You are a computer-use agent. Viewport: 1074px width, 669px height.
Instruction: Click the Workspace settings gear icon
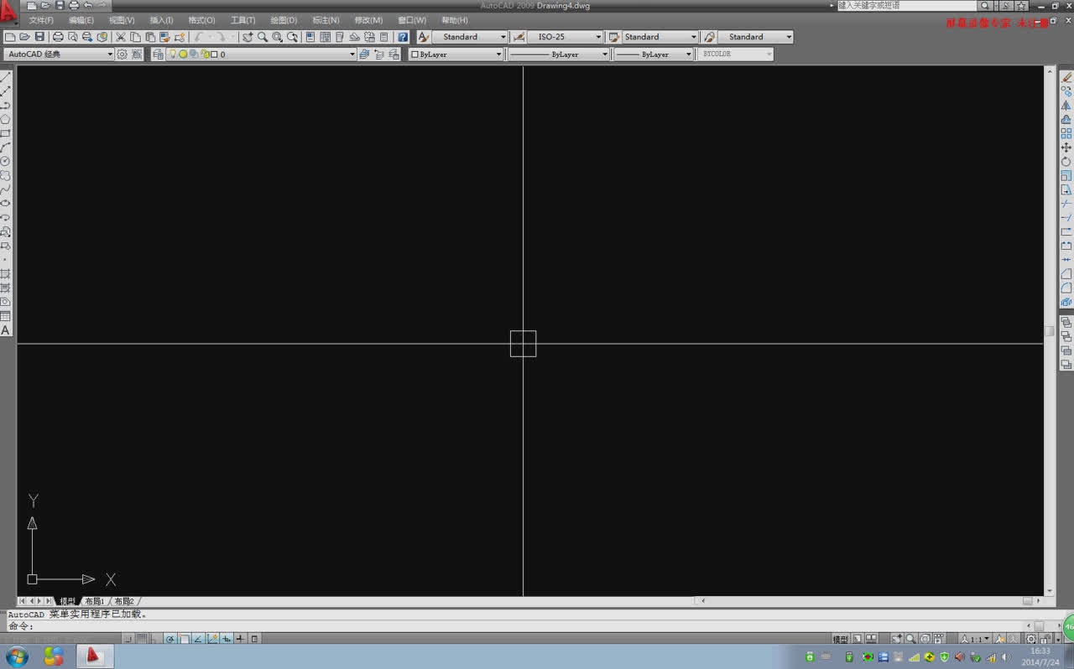122,54
